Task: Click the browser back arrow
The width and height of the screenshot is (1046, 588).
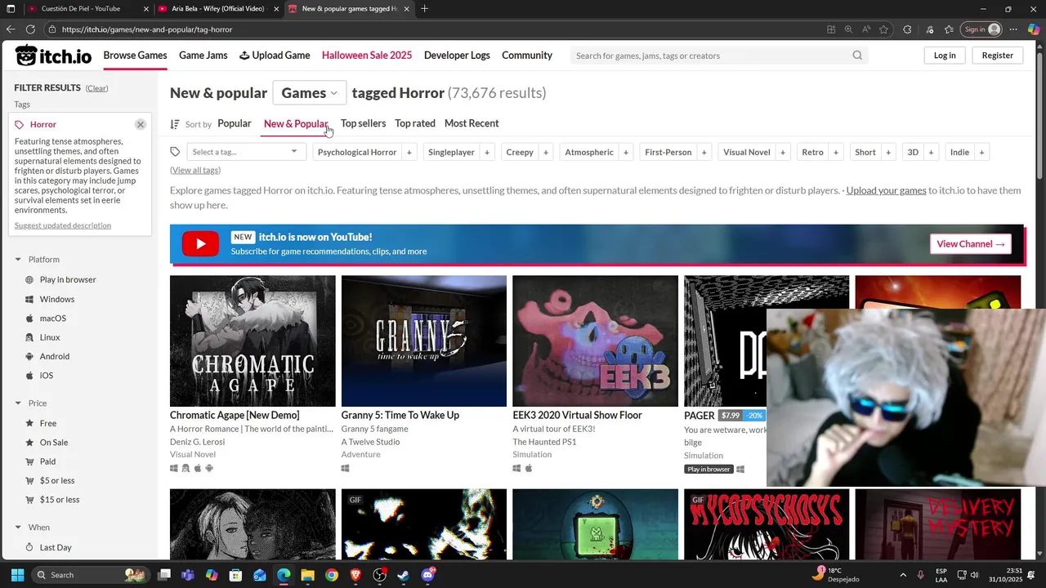Action: pyautogui.click(x=11, y=29)
